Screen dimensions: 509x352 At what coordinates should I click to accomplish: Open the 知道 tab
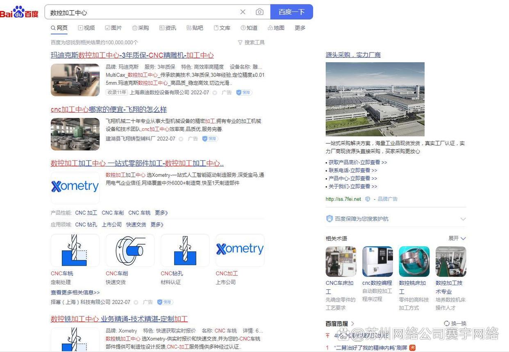point(249,28)
